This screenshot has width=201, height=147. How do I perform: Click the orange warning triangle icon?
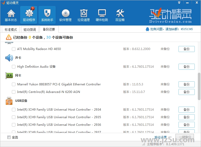pyautogui.click(x=9, y=37)
